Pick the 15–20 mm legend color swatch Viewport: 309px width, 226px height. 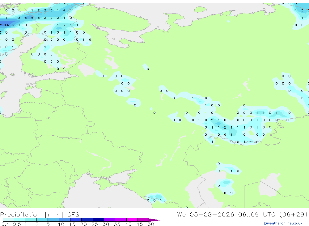(x=76, y=220)
